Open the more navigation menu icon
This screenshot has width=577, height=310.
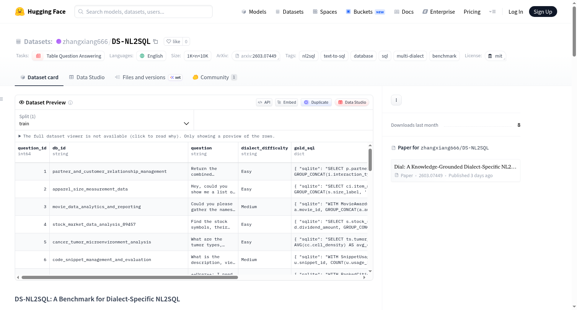click(492, 12)
